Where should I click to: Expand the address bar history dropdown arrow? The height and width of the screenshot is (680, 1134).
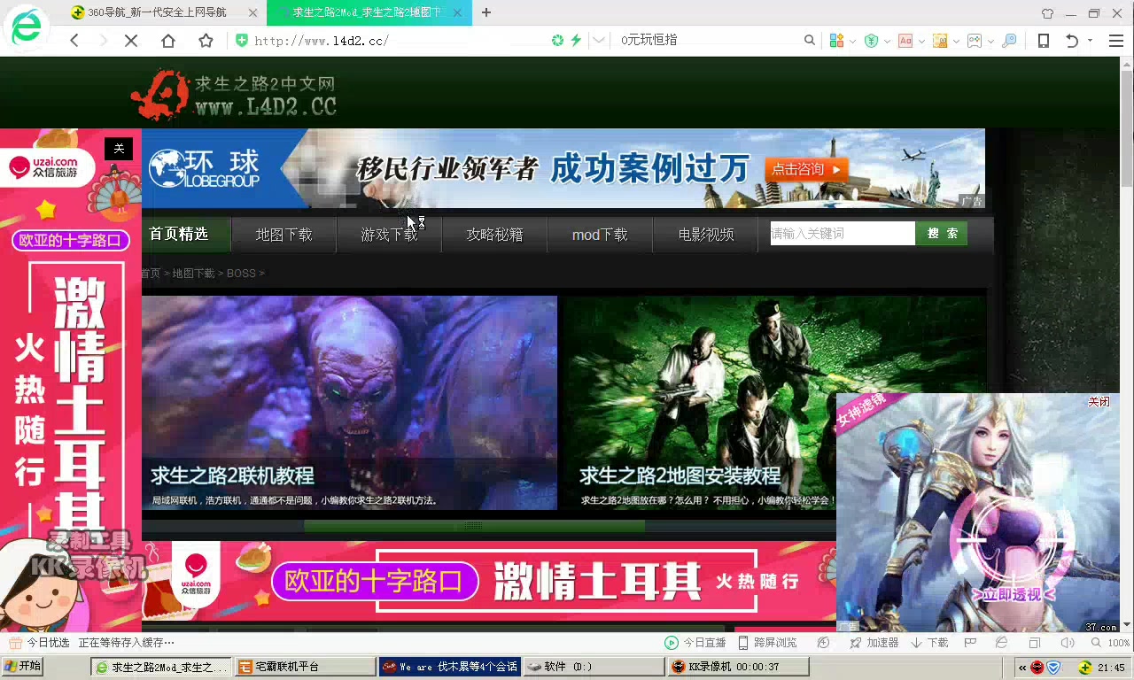point(600,41)
